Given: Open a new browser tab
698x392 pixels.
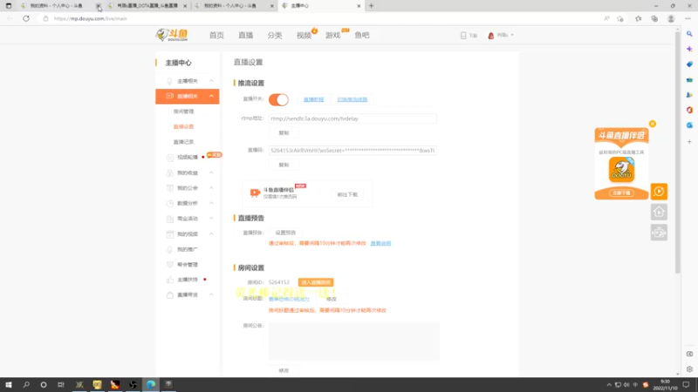Looking at the screenshot, I should (372, 6).
